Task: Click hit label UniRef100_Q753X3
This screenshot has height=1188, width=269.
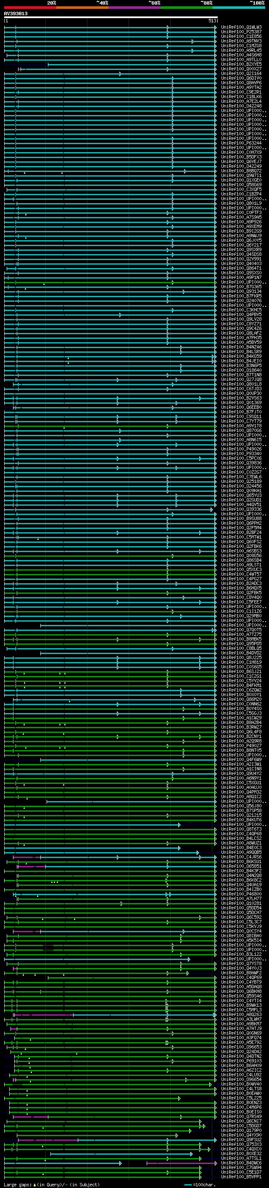Action: (x=241, y=1144)
